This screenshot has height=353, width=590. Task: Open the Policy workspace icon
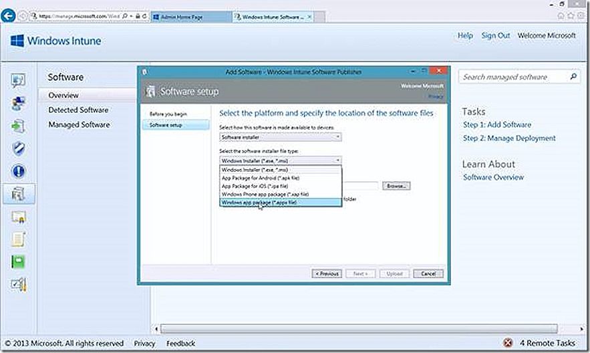(x=19, y=239)
